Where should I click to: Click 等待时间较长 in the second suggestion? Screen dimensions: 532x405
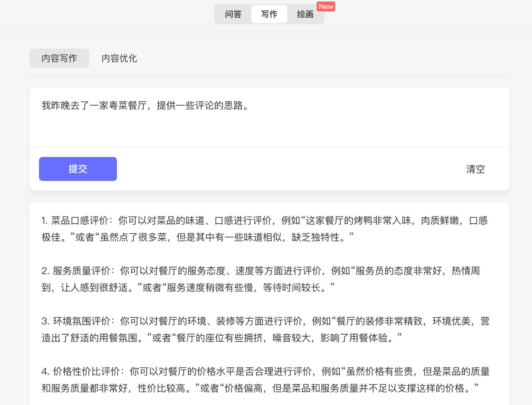292,287
